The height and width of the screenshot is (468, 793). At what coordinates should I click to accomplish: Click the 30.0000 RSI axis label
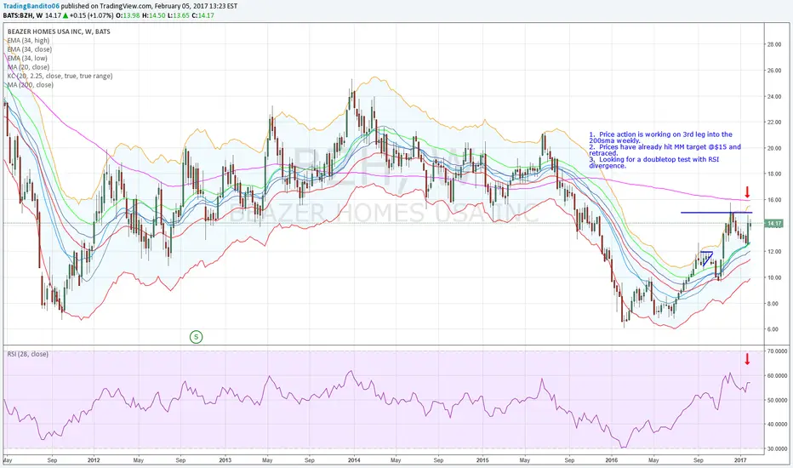(x=777, y=448)
